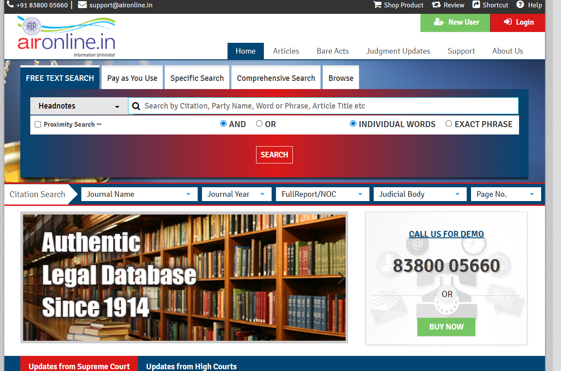
Task: Open Help via question mark icon
Action: [x=520, y=5]
